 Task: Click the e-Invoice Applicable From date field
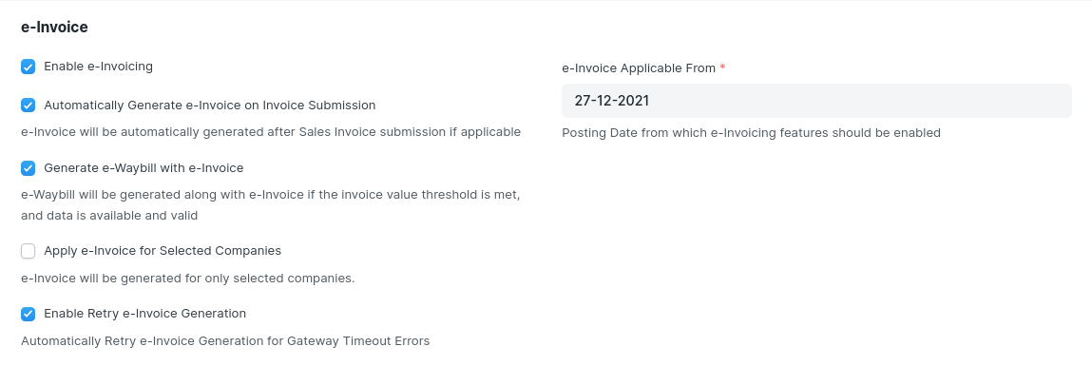816,101
